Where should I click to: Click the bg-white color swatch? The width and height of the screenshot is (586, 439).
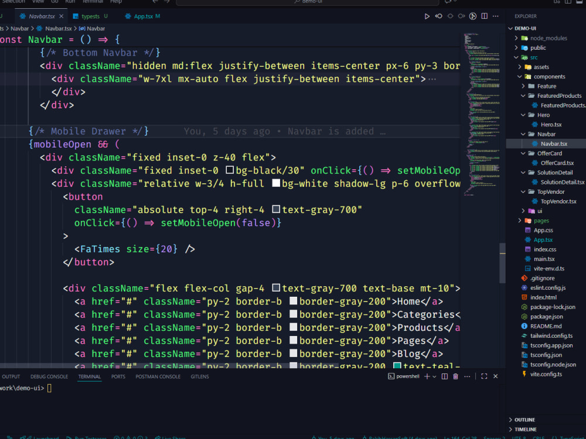coord(276,183)
